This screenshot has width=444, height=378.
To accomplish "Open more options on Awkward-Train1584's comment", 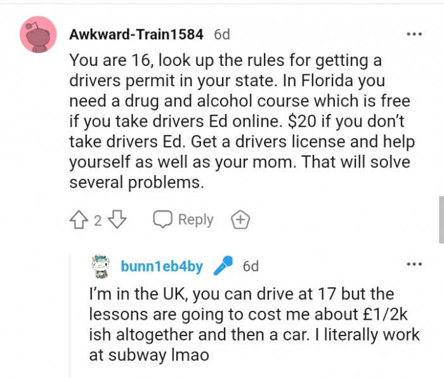I will [414, 34].
